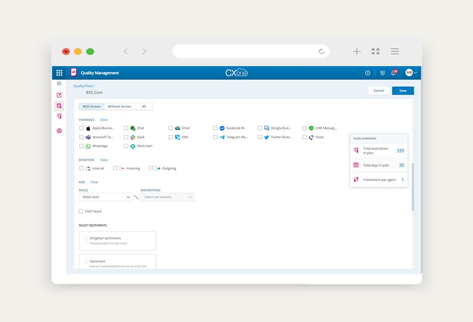The height and width of the screenshot is (322, 473).
Task: Switch to the Without Screen tab
Action: [x=119, y=107]
